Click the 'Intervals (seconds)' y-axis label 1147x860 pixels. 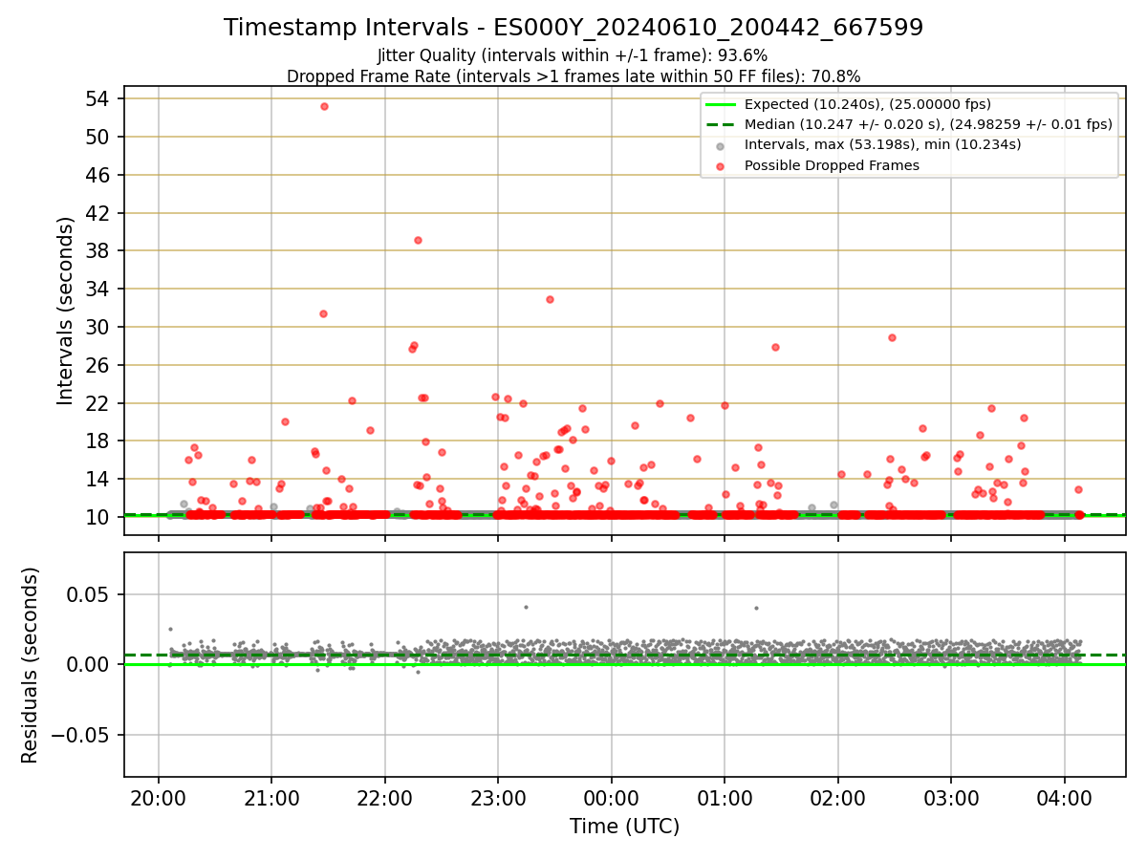point(65,311)
